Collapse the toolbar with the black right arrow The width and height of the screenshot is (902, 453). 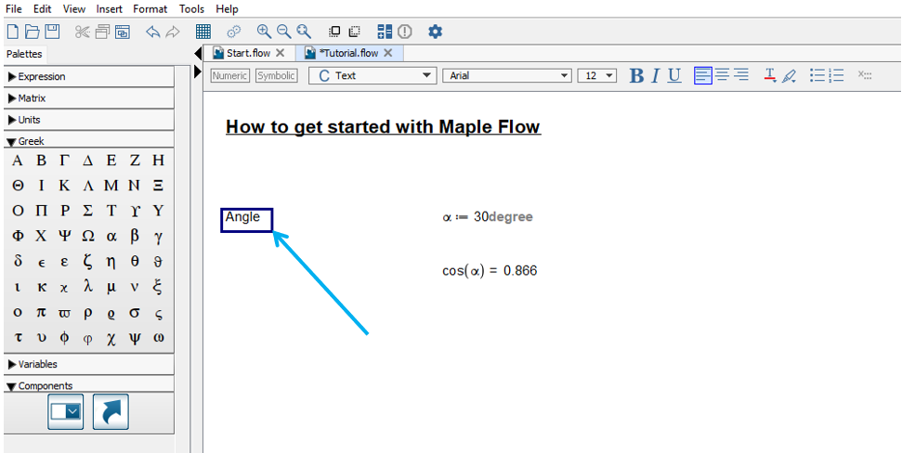[198, 72]
